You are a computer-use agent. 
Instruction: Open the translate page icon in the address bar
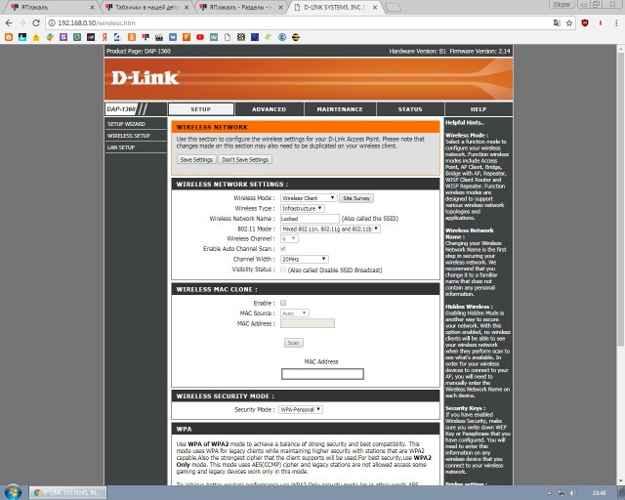557,23
